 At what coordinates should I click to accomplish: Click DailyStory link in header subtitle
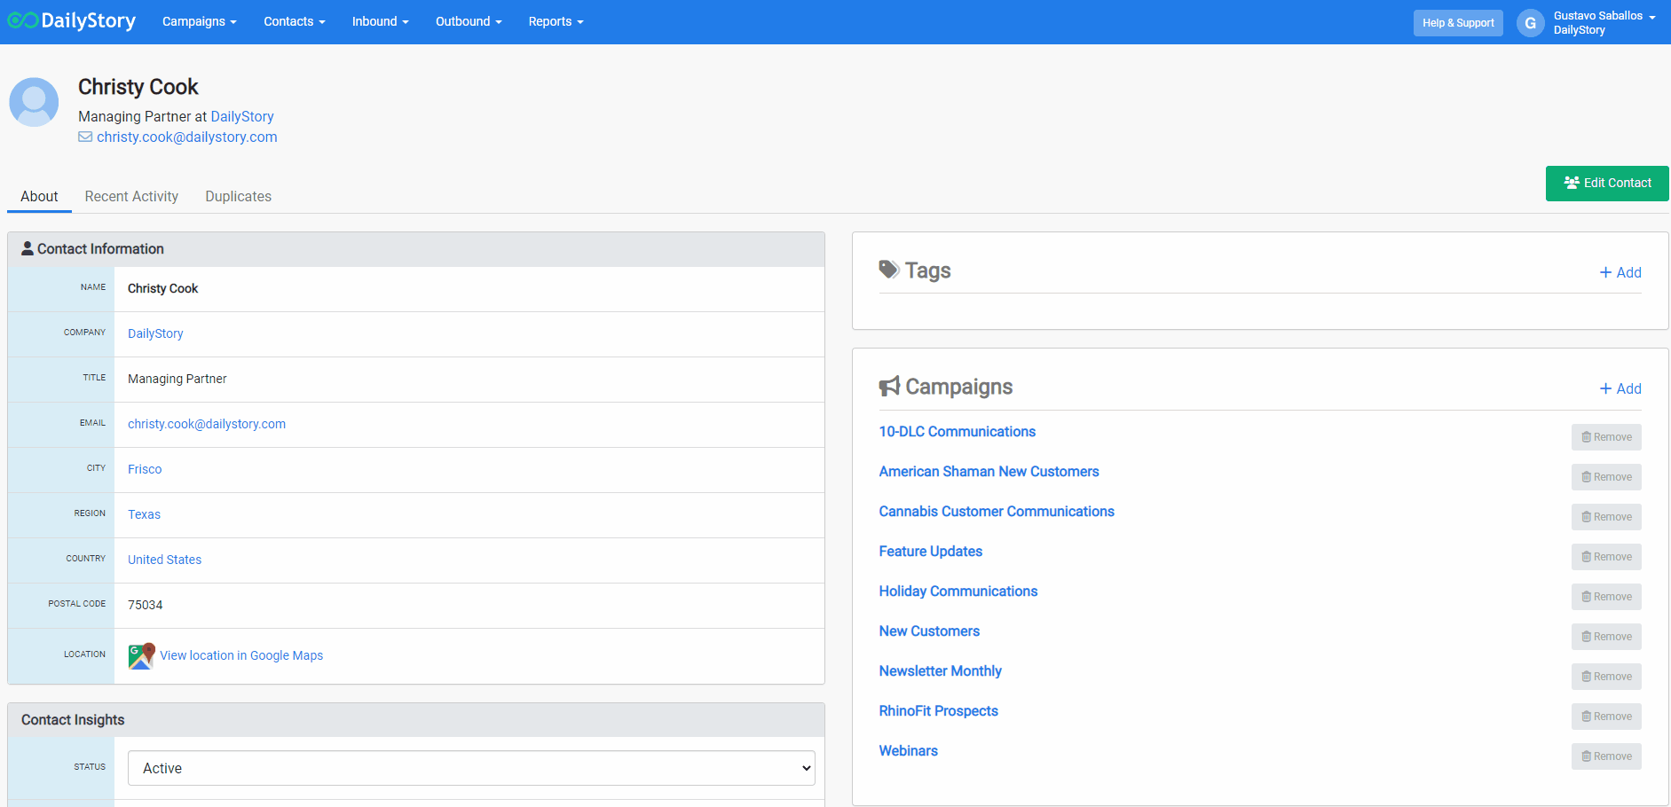242,116
